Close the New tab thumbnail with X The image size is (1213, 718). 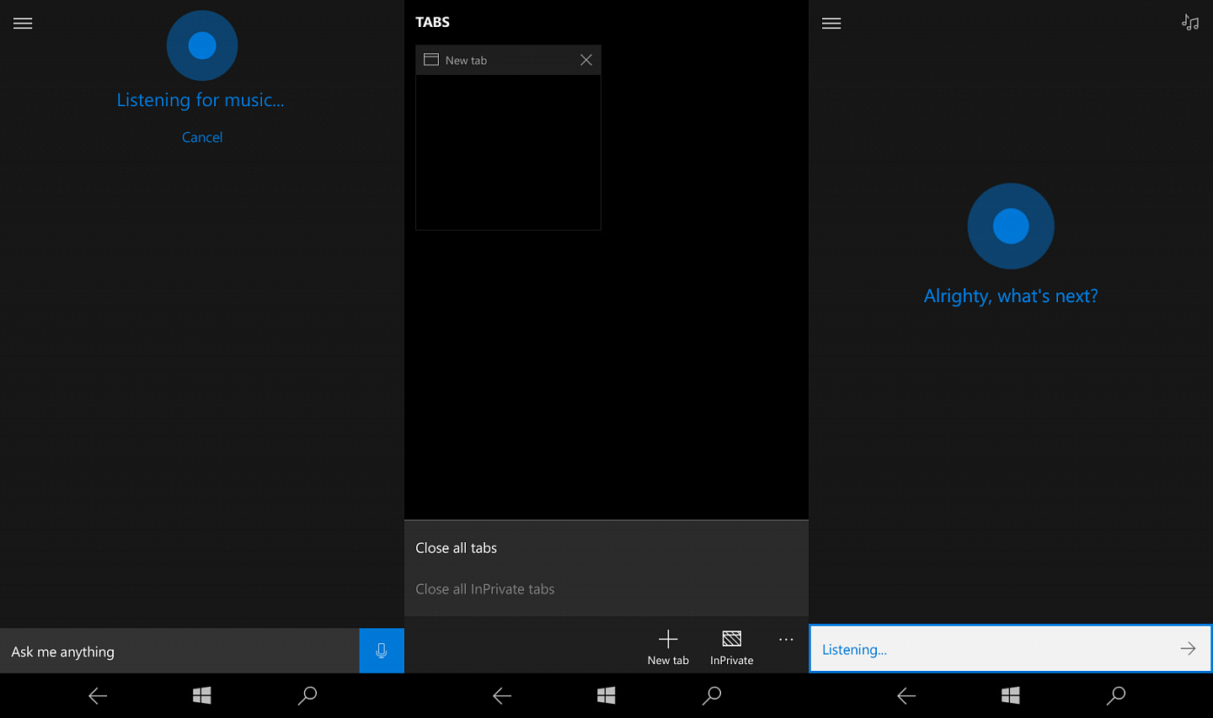point(586,60)
